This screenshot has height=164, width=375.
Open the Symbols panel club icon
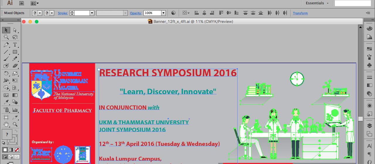(369, 65)
